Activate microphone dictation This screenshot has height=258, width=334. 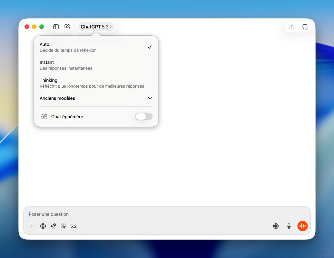click(x=289, y=226)
